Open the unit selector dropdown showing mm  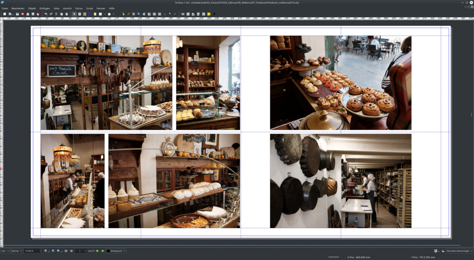tap(5, 251)
